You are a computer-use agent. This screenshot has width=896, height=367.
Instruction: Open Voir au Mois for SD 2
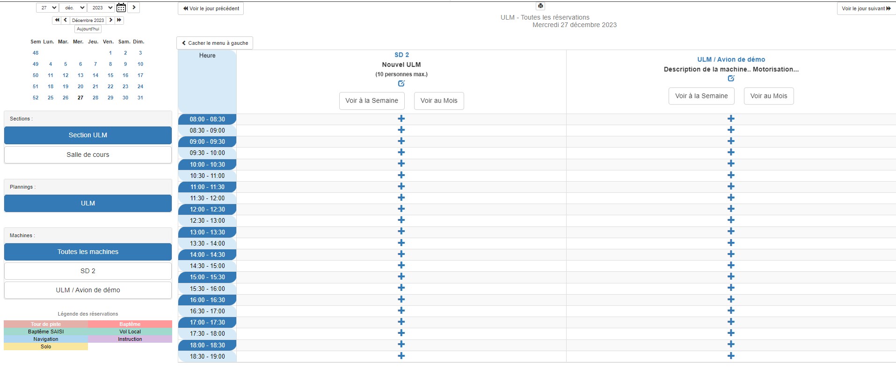click(x=439, y=100)
